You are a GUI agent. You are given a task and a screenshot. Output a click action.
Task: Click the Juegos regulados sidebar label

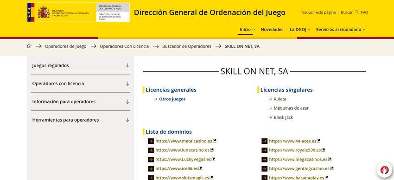tap(51, 65)
